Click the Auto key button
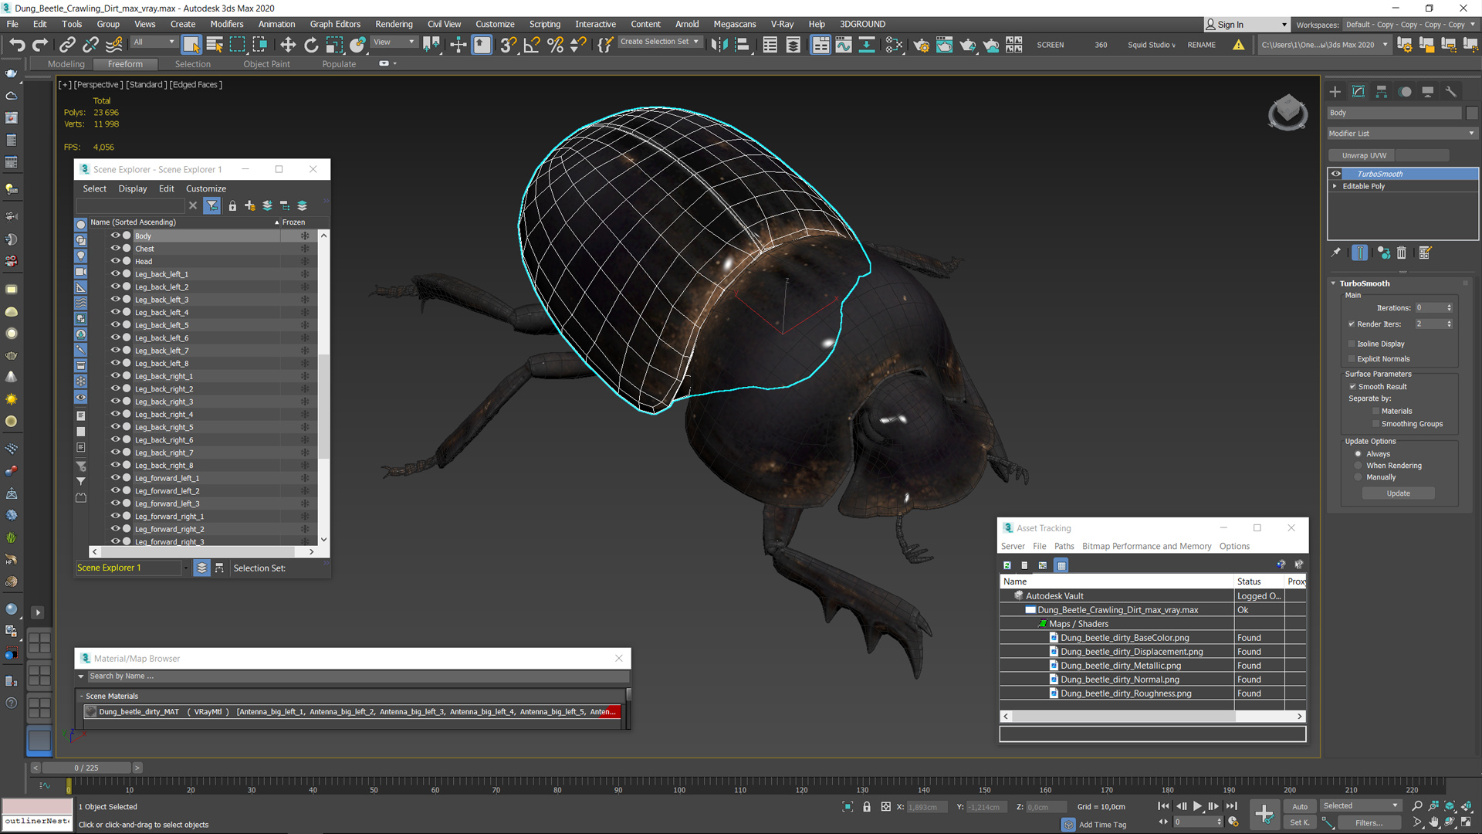The height and width of the screenshot is (834, 1482). (1300, 806)
